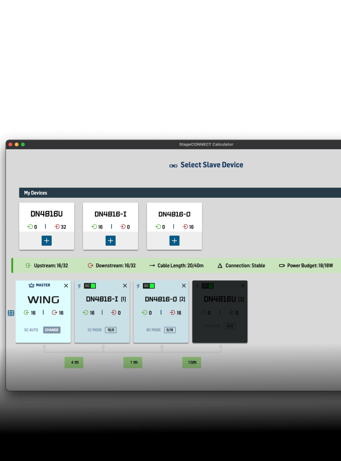The height and width of the screenshot is (461, 341).
Task: Click the 1 m cable length label
Action: click(x=133, y=362)
